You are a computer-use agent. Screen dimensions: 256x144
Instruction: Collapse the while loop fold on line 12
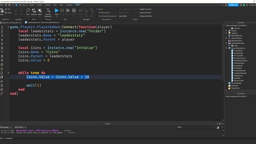[x=8, y=73]
